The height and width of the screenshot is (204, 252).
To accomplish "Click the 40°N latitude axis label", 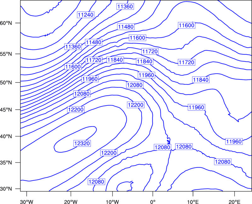I will [6, 137].
